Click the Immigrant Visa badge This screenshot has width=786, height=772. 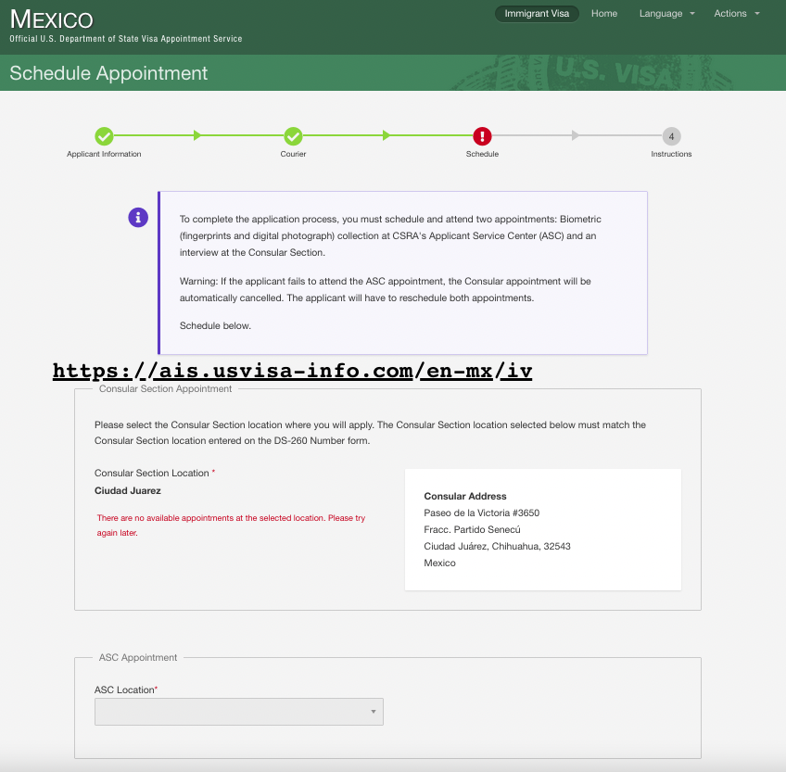[537, 14]
